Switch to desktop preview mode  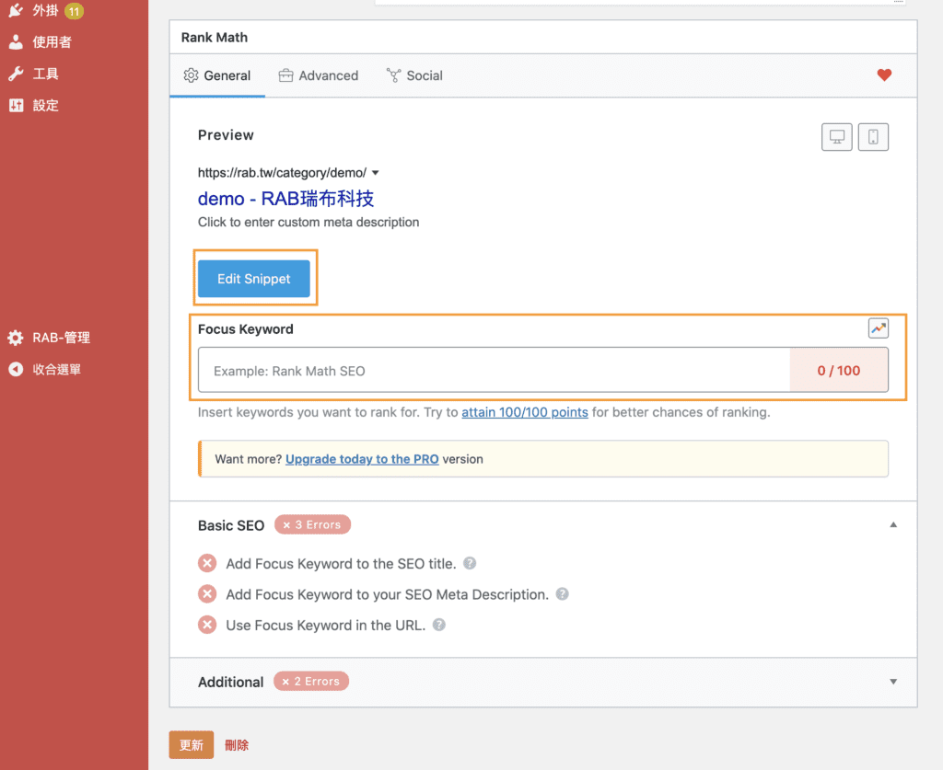click(836, 136)
